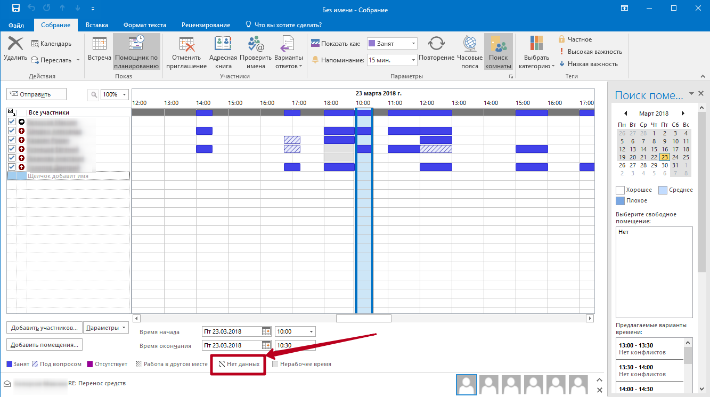
Task: Switch to Рецензирование tab
Action: (x=206, y=25)
